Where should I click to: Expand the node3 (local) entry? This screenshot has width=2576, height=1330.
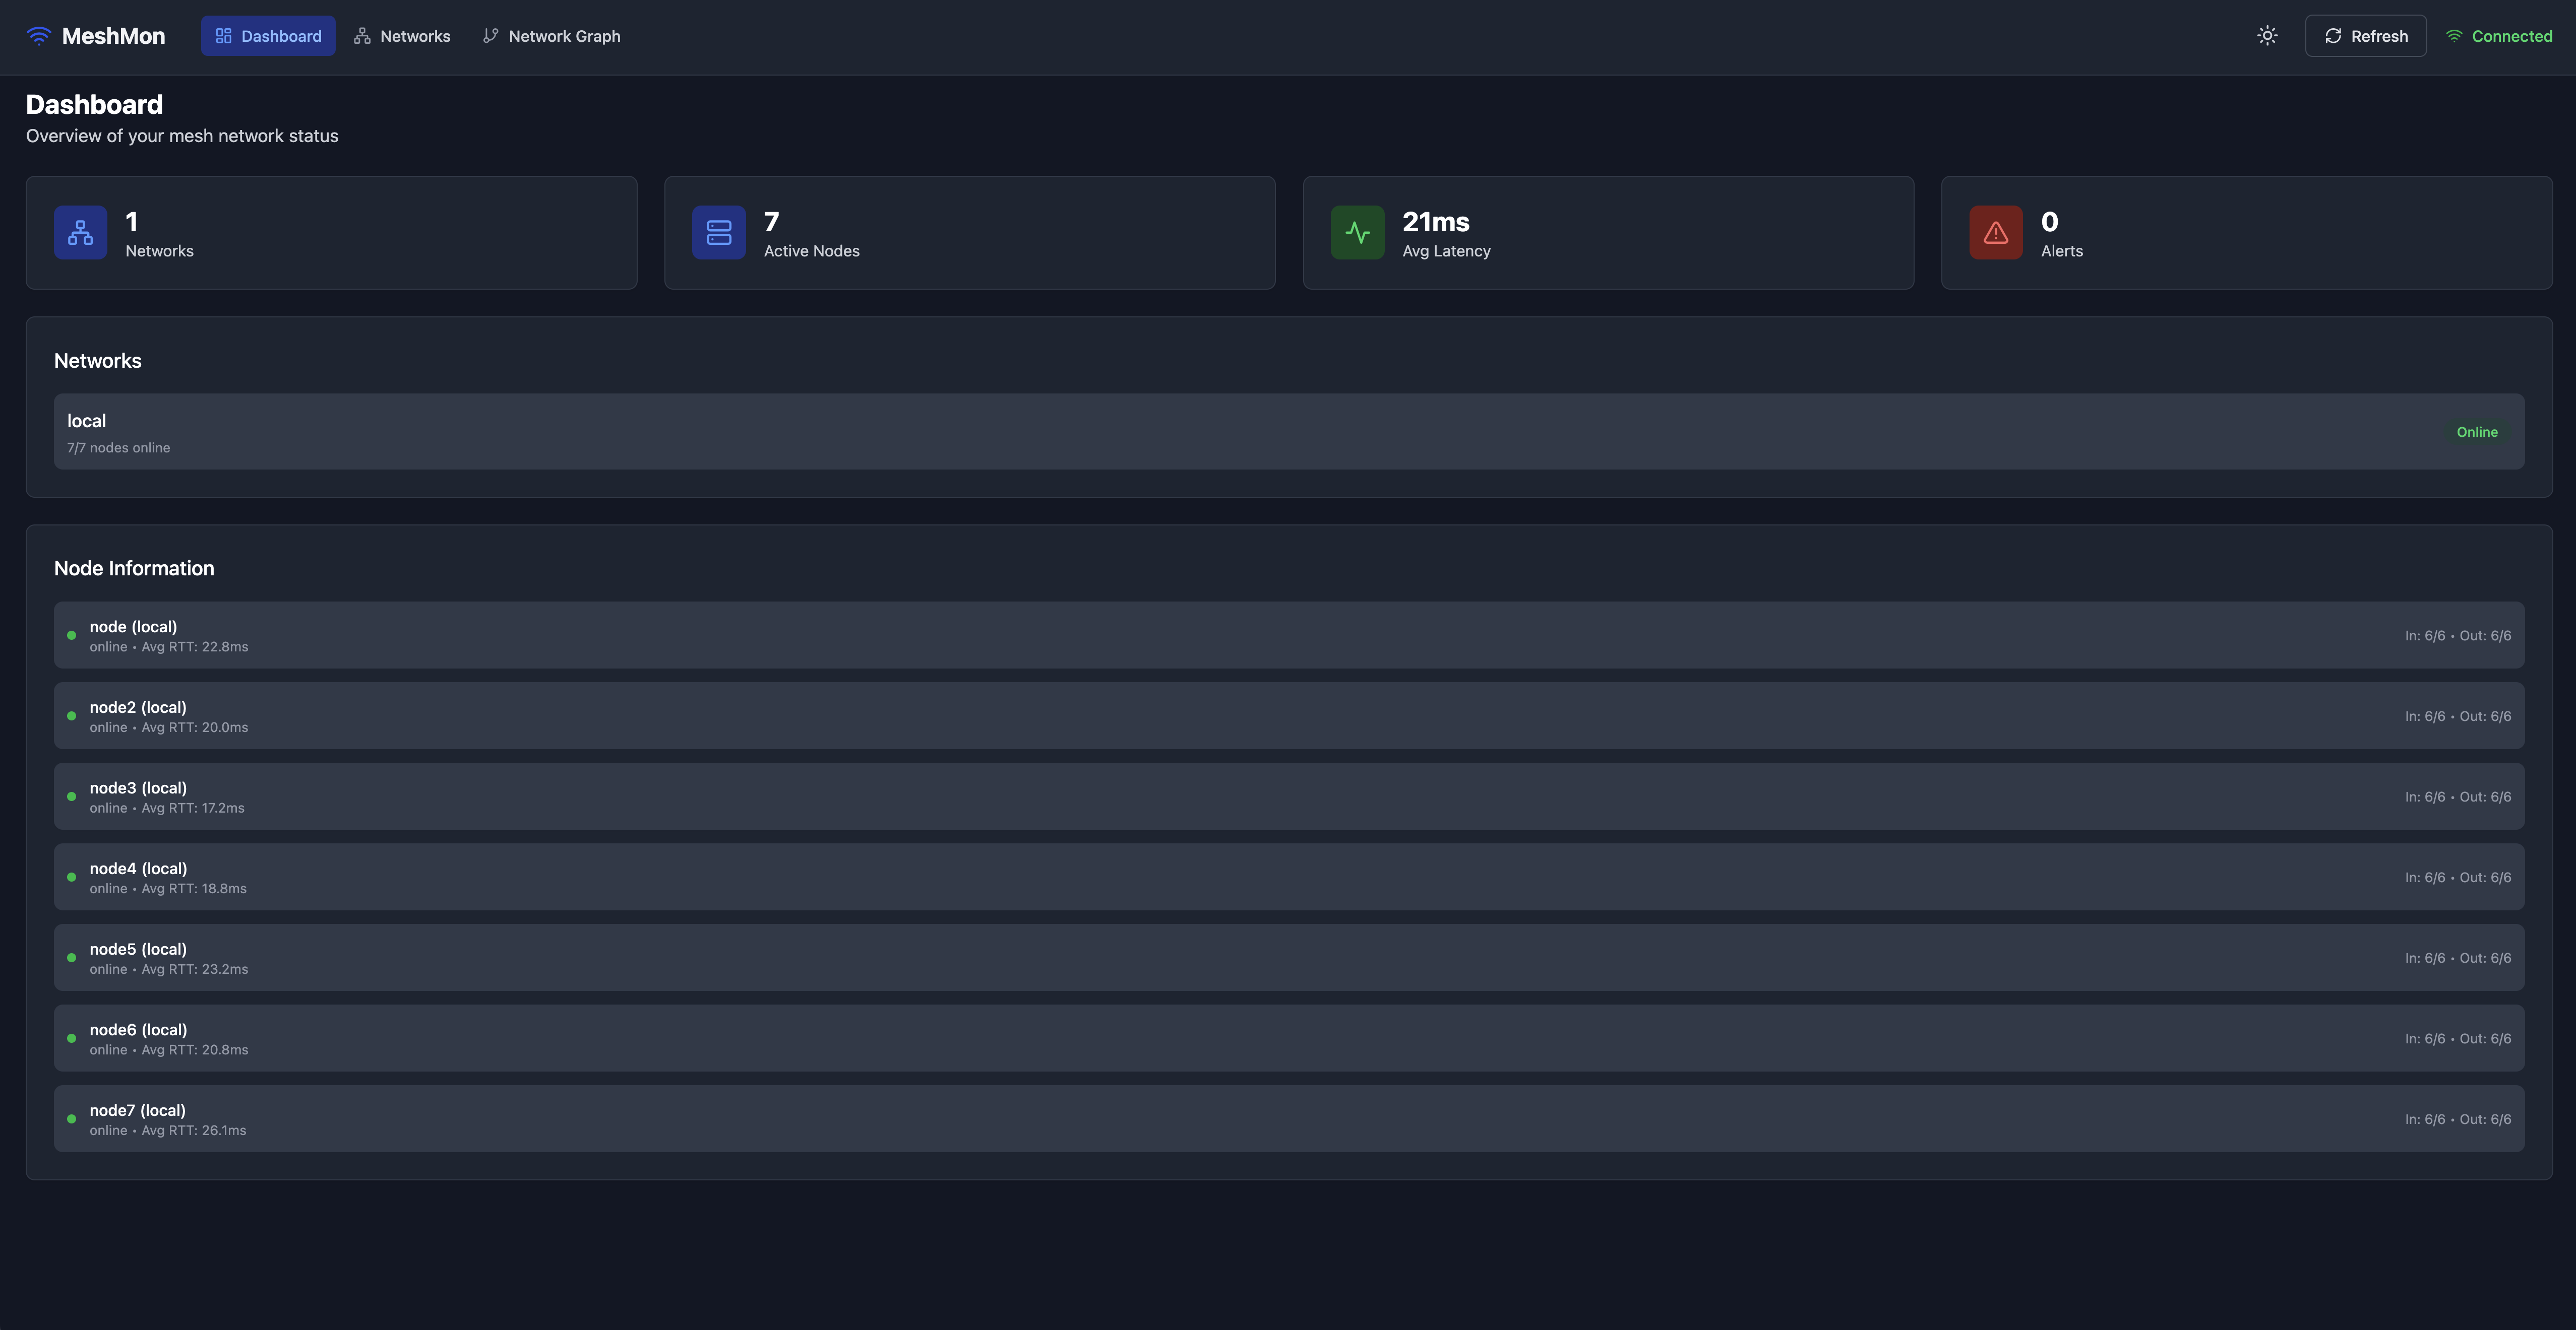point(1288,796)
